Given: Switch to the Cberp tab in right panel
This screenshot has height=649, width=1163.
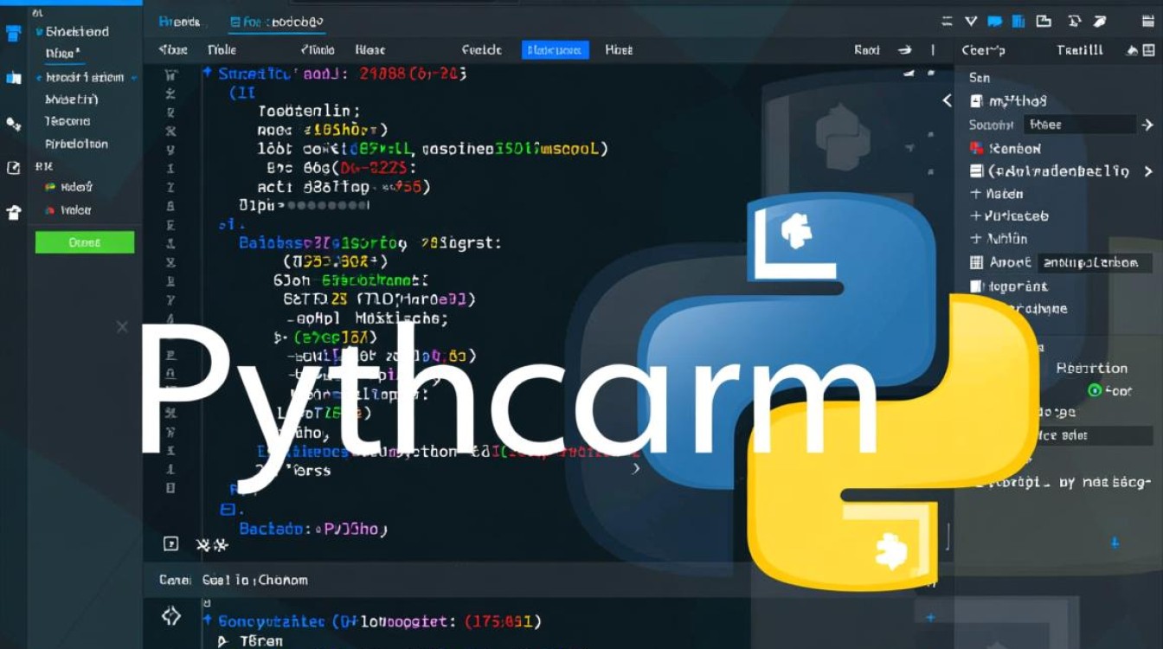Looking at the screenshot, I should (x=983, y=50).
